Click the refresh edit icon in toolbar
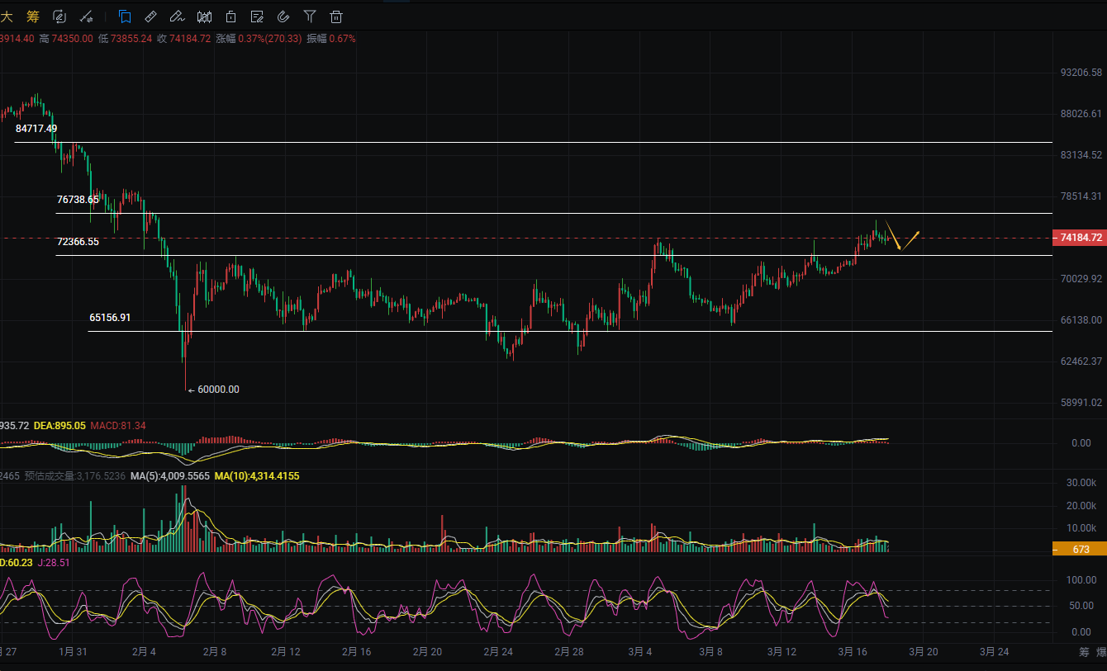 [x=59, y=16]
